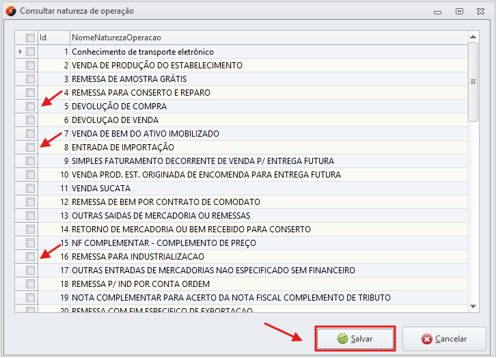Sort by the NomeNaturezaOperacao column header
496x358 pixels.
(268, 38)
